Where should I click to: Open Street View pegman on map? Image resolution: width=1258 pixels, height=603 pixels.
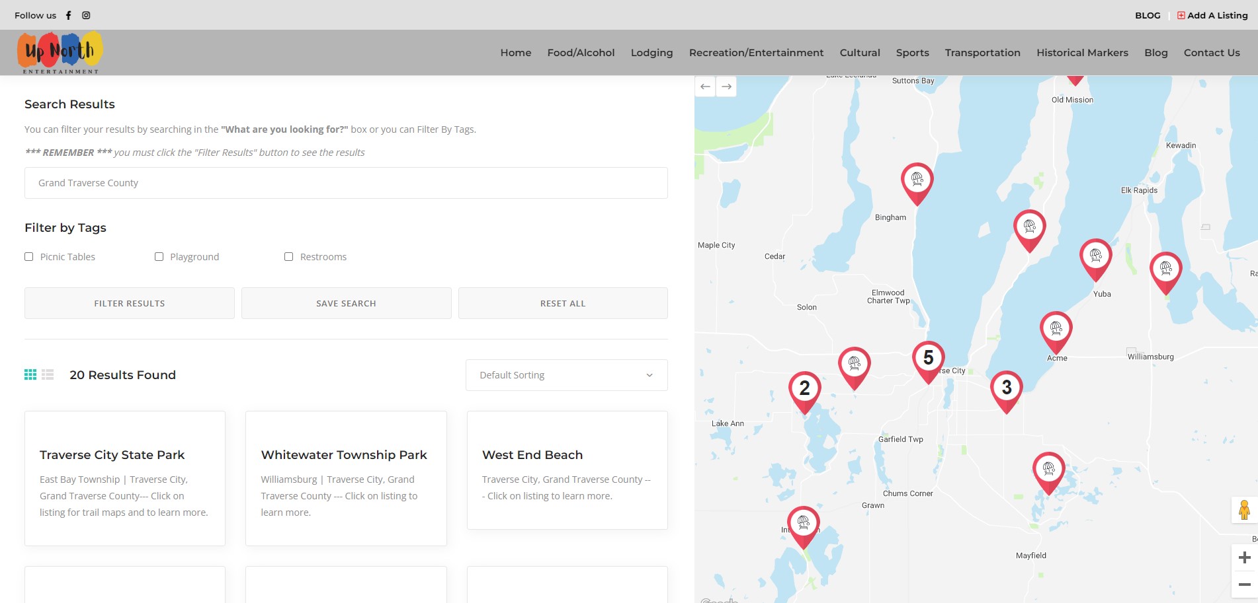click(1244, 510)
